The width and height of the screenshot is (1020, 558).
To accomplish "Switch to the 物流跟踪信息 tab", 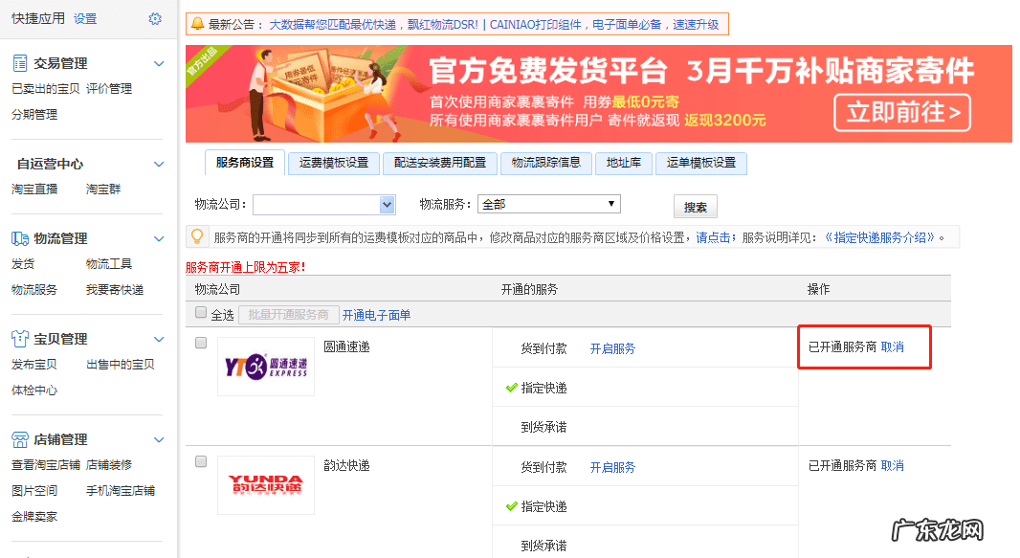I will point(545,163).
